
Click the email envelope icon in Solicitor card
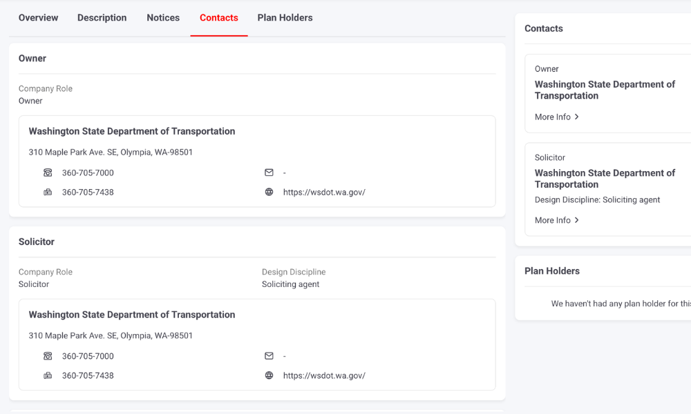pos(269,356)
